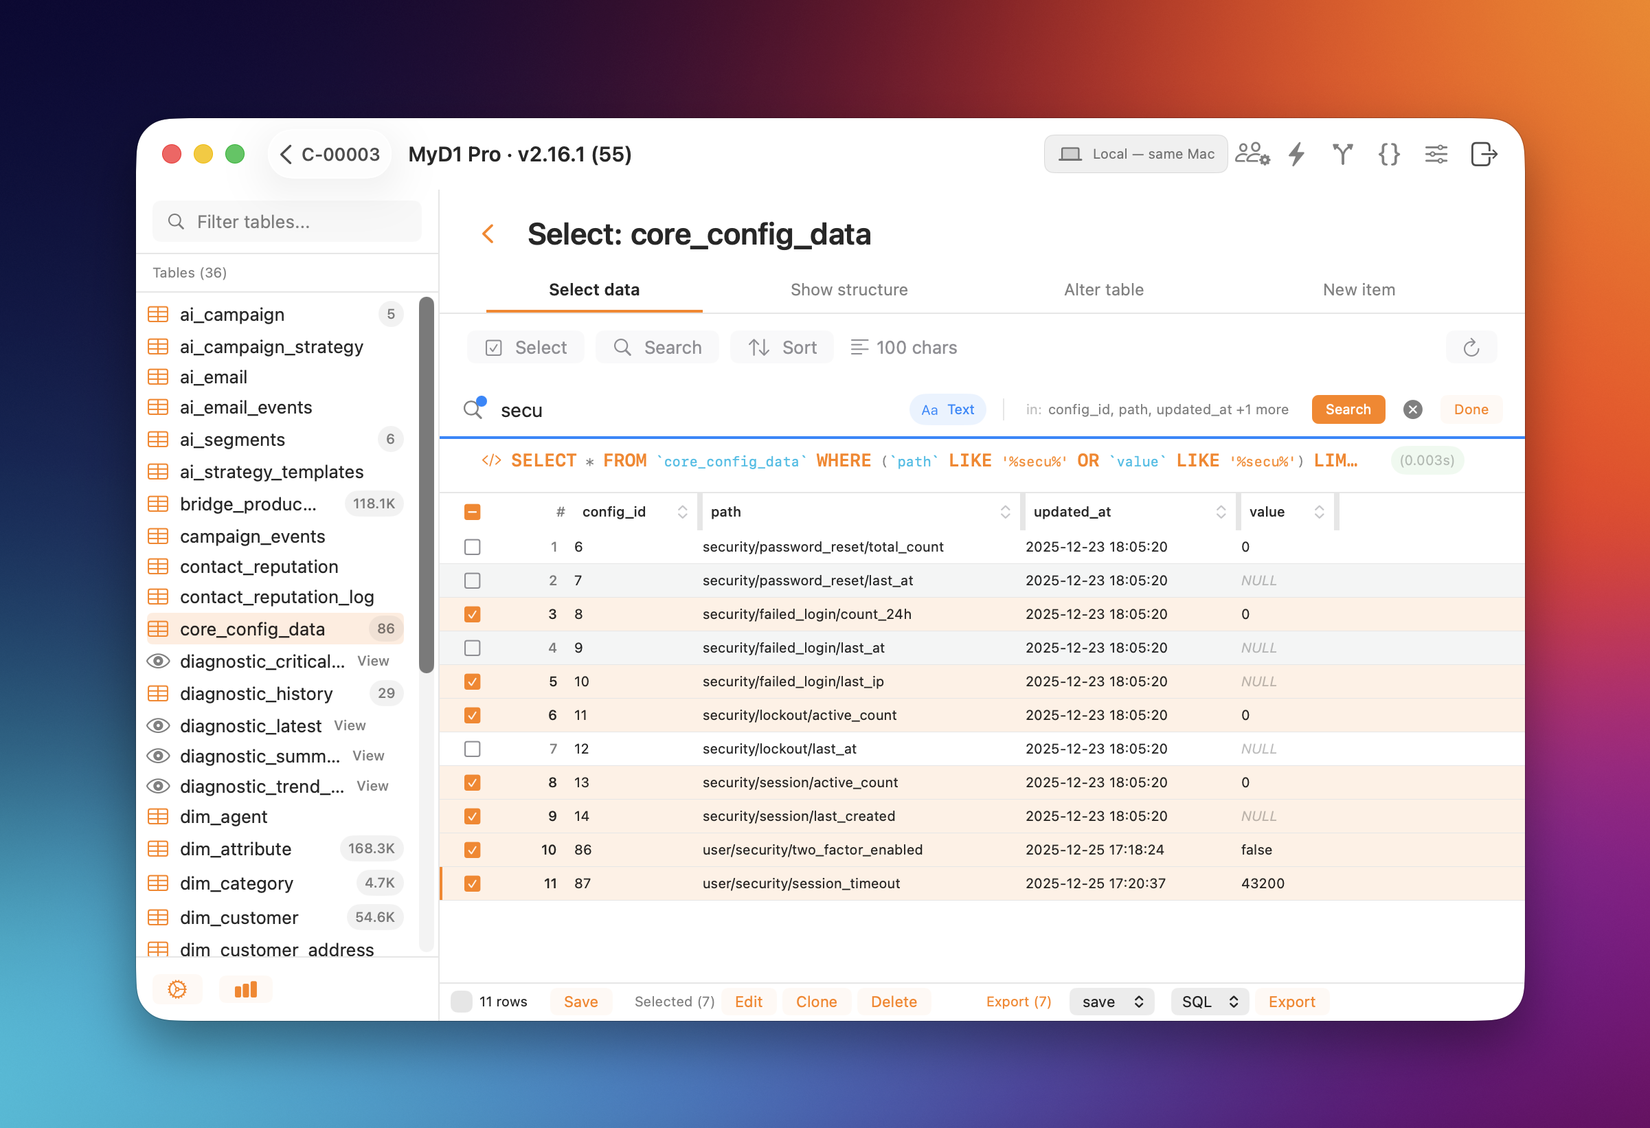The image size is (1650, 1128).
Task: Click Edit for selected rows
Action: (x=749, y=1002)
